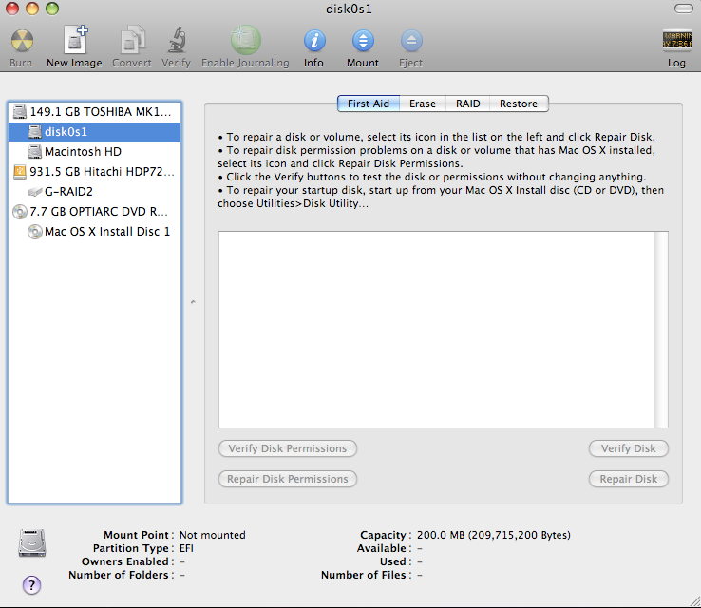Switch to the First Aid tab
Image resolution: width=701 pixels, height=608 pixels.
point(369,104)
